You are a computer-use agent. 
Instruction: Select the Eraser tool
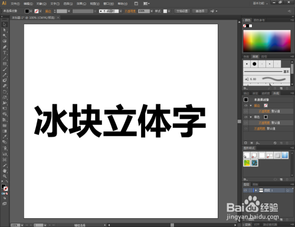[5, 86]
